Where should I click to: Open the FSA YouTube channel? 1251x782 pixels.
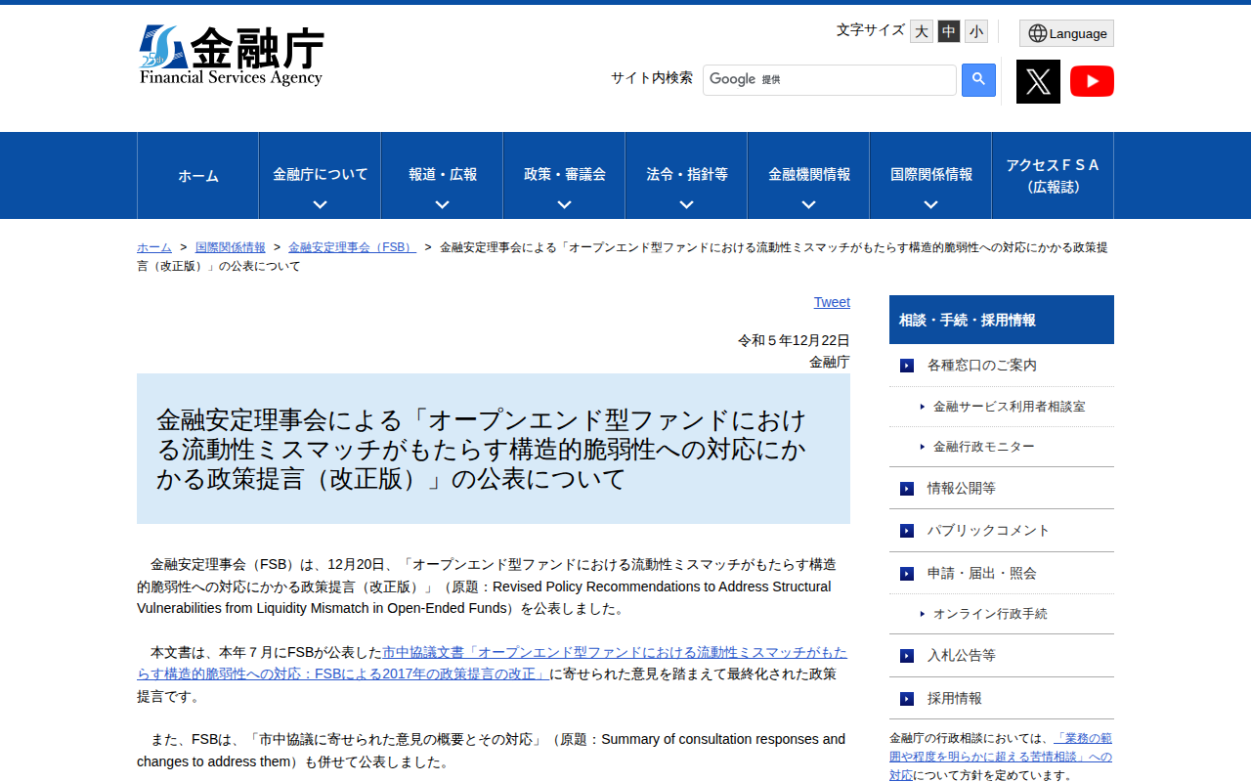point(1092,81)
